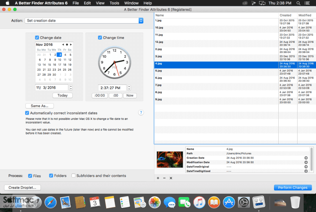Open the Window menu
Screen dimensions: 316x212
[x=131, y=3]
